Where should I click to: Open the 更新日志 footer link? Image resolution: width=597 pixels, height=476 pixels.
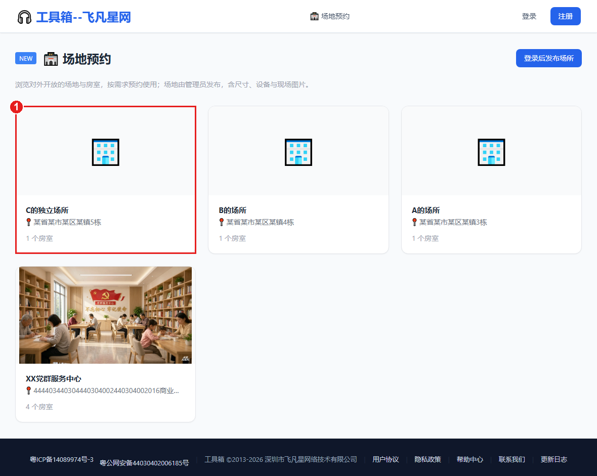(554, 460)
